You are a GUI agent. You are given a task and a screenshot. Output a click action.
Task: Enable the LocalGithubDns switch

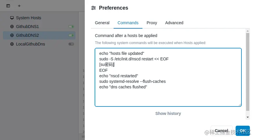click(71, 44)
